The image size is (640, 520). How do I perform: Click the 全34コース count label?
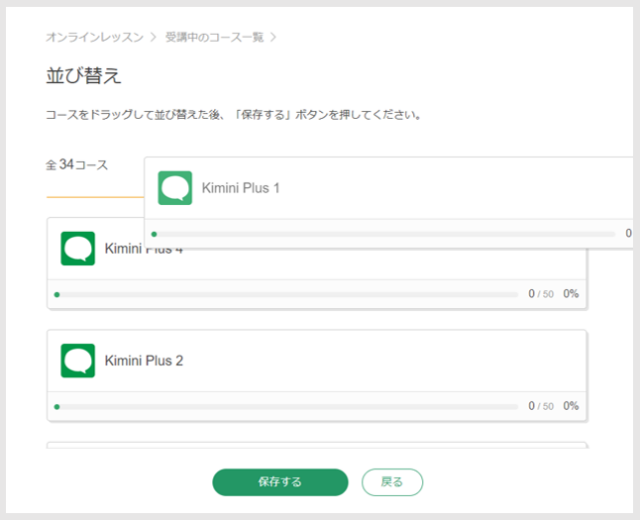[76, 164]
